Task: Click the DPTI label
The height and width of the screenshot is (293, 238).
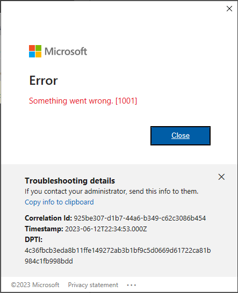Action: pyautogui.click(x=34, y=239)
